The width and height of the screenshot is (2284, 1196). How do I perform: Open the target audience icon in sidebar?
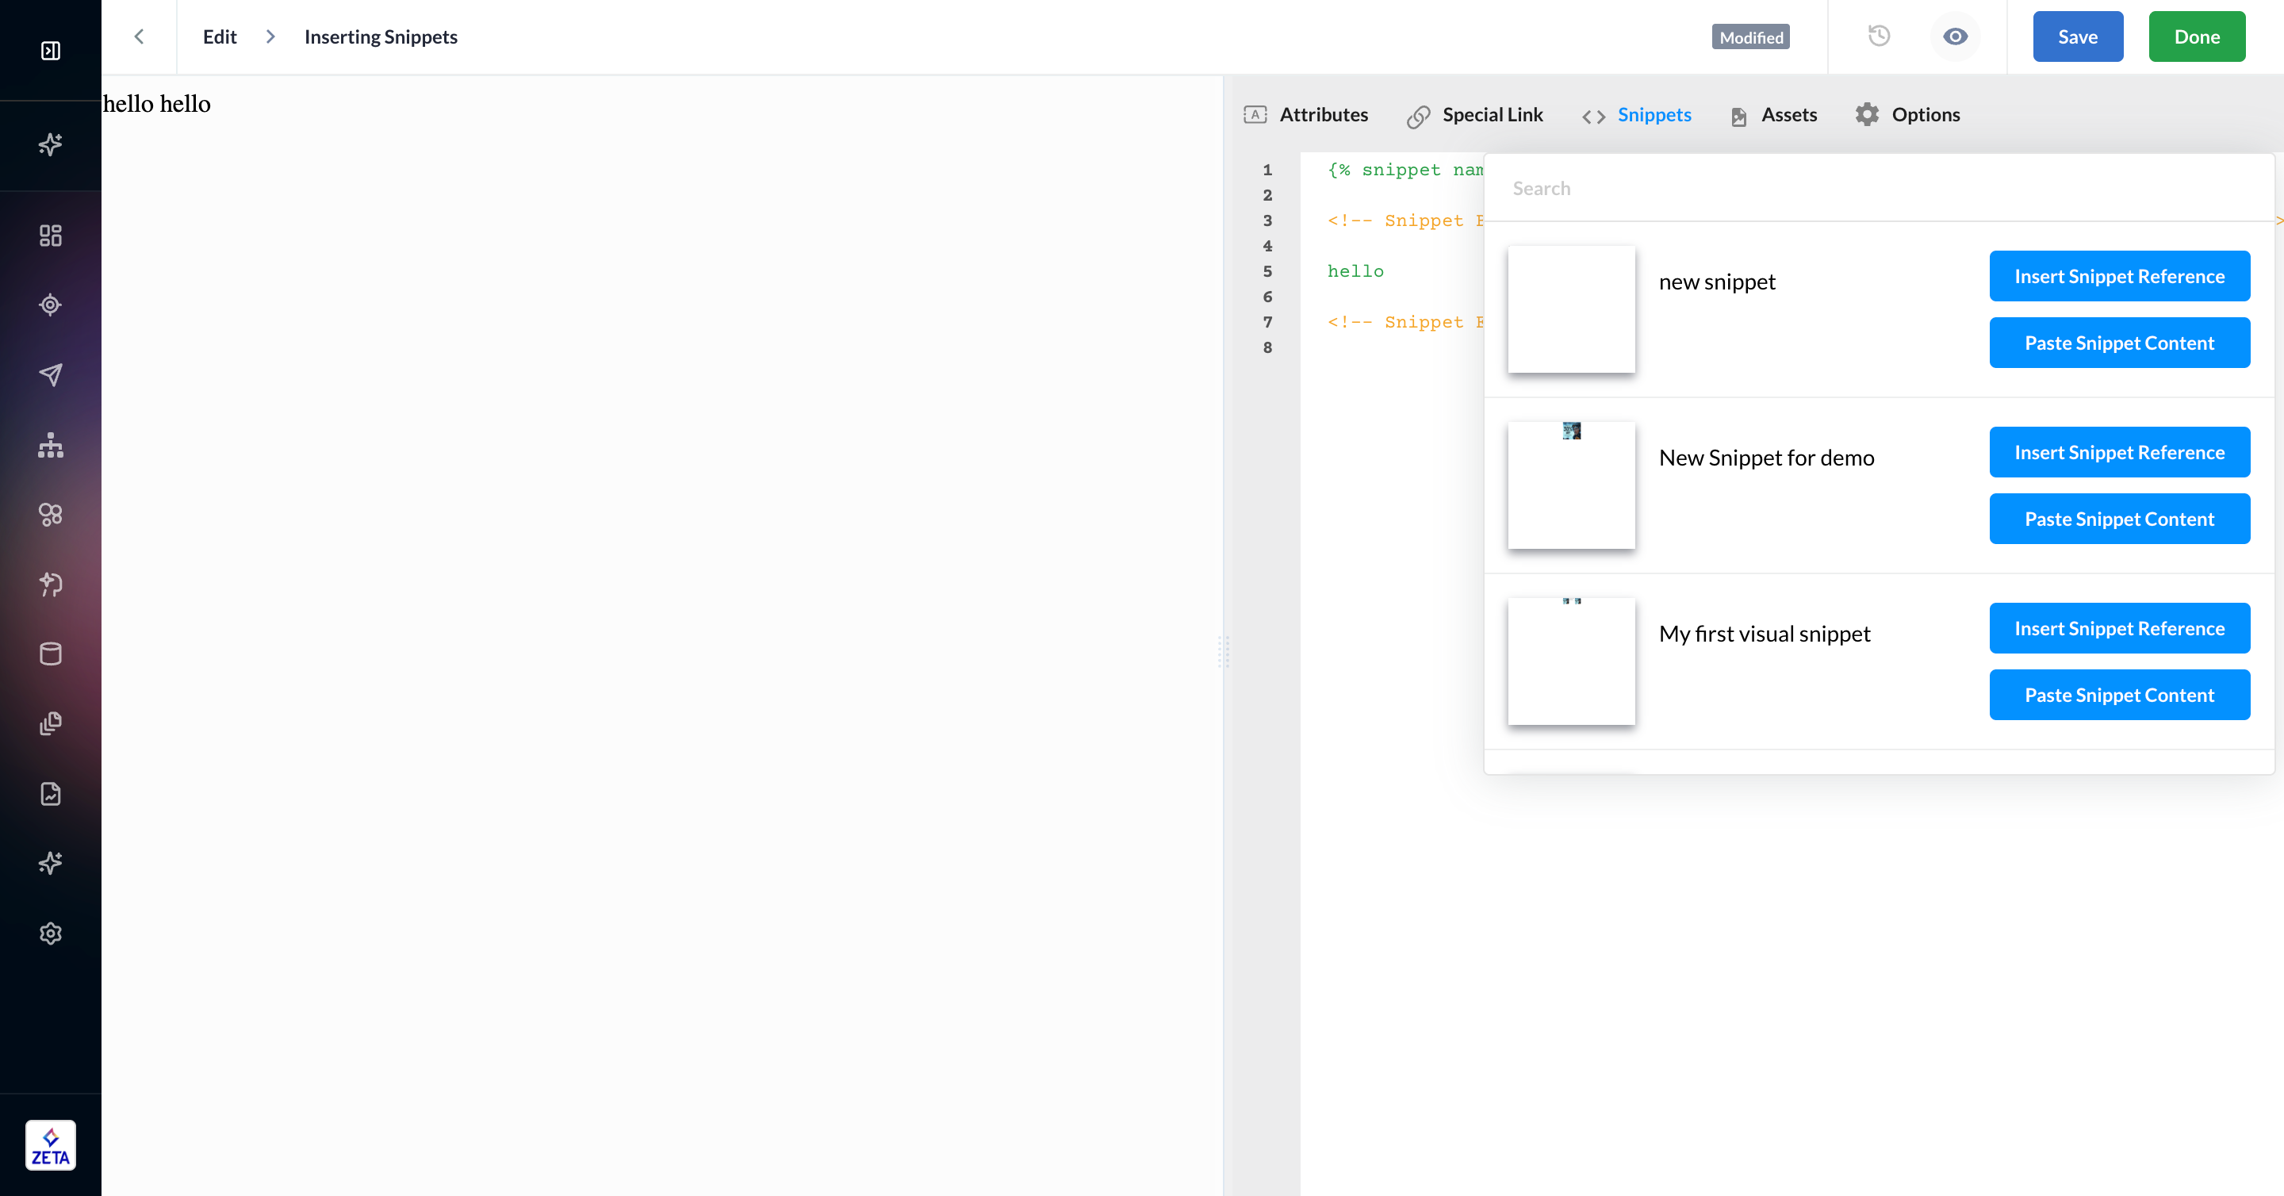pos(51,305)
